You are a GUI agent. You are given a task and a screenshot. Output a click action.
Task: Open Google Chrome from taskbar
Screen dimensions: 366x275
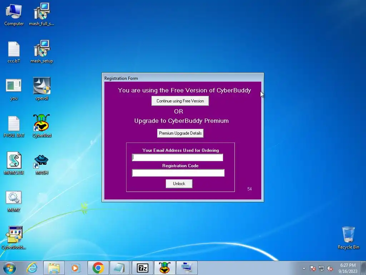[98, 268]
